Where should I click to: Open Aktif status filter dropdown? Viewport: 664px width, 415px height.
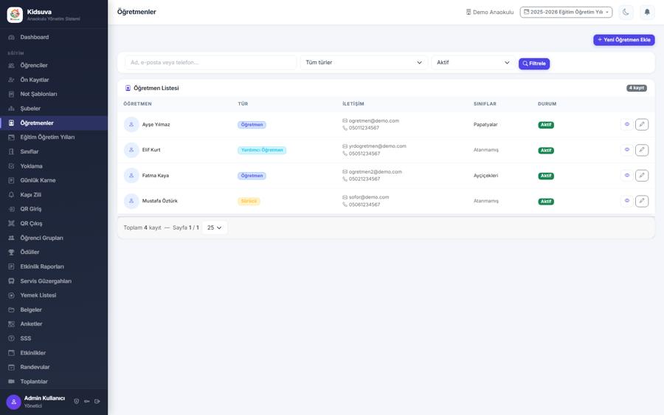point(473,62)
